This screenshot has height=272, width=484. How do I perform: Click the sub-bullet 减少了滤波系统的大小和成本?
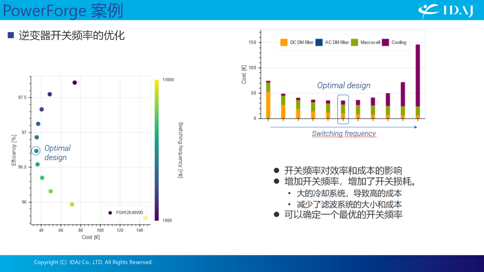coord(349,204)
